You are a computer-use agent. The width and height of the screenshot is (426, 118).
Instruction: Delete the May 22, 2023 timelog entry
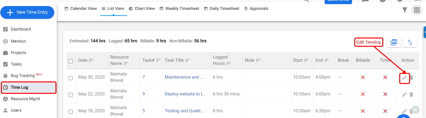click(x=411, y=94)
